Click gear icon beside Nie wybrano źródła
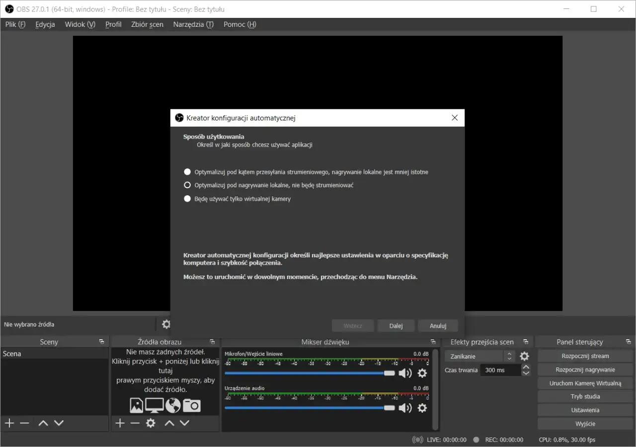Screen dimensions: 636x447 coord(166,324)
